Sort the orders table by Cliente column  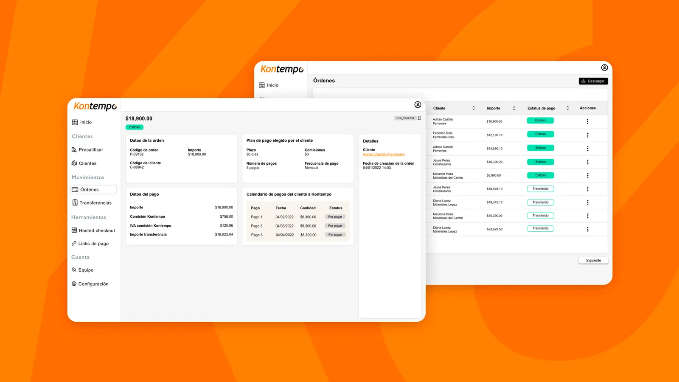point(474,108)
